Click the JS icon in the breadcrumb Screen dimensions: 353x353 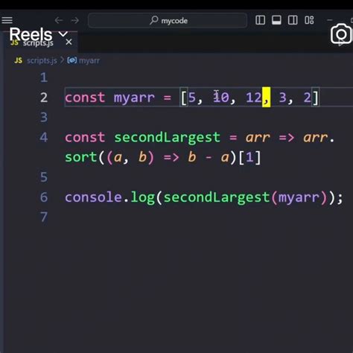tap(19, 60)
